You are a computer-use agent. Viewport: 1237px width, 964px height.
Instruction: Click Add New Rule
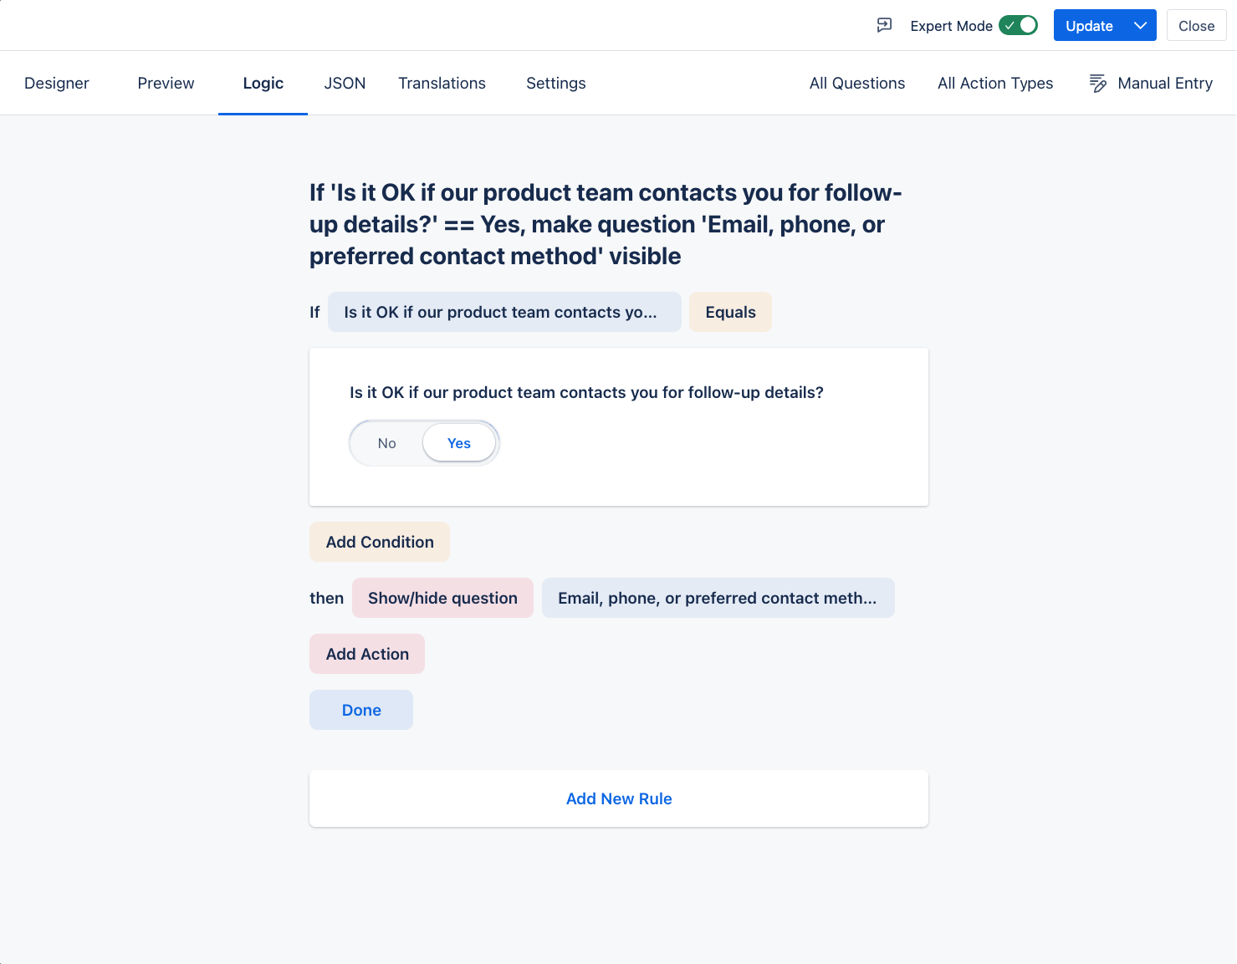[619, 798]
